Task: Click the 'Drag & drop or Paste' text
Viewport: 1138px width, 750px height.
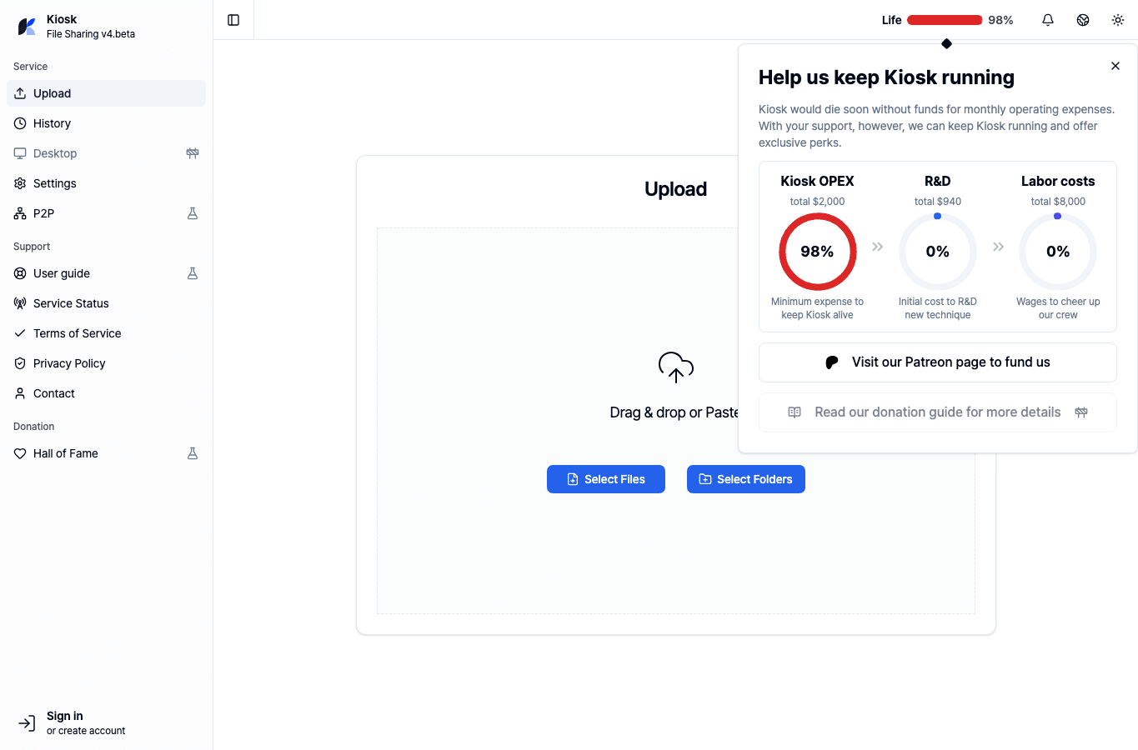Action: tap(674, 412)
